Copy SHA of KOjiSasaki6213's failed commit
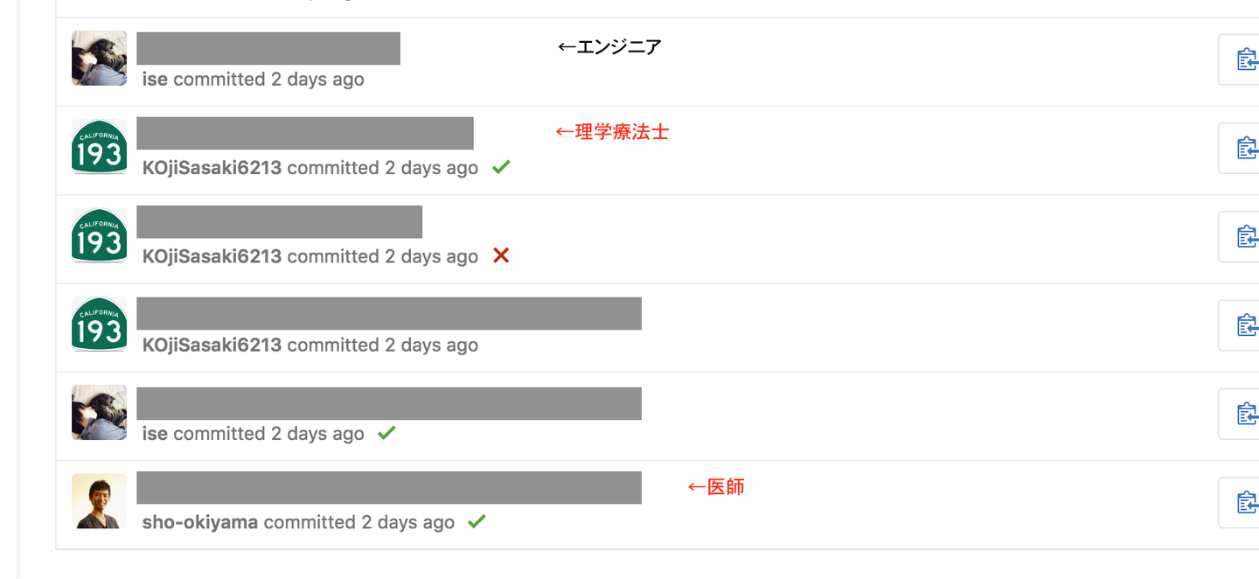Viewport: 1259px width, 579px height. [x=1245, y=237]
